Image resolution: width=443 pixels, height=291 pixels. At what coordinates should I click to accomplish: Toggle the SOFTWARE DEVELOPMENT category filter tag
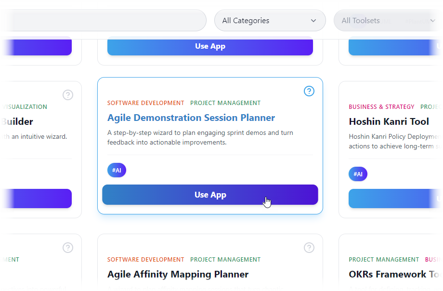[x=145, y=103]
